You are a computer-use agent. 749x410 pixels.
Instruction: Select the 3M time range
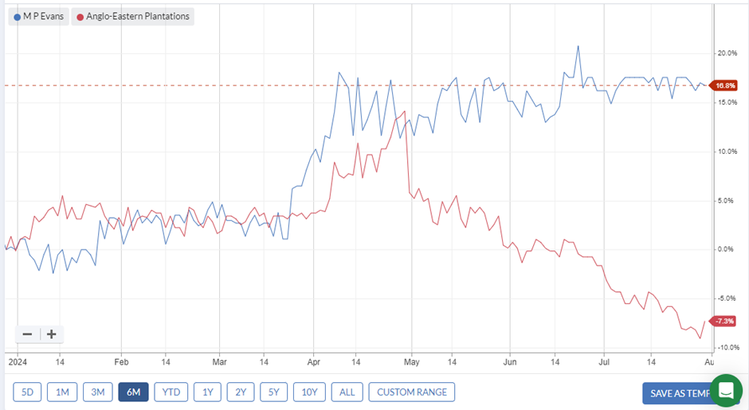point(97,392)
